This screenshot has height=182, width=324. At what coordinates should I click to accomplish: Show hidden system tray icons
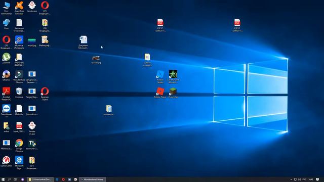click(291, 179)
